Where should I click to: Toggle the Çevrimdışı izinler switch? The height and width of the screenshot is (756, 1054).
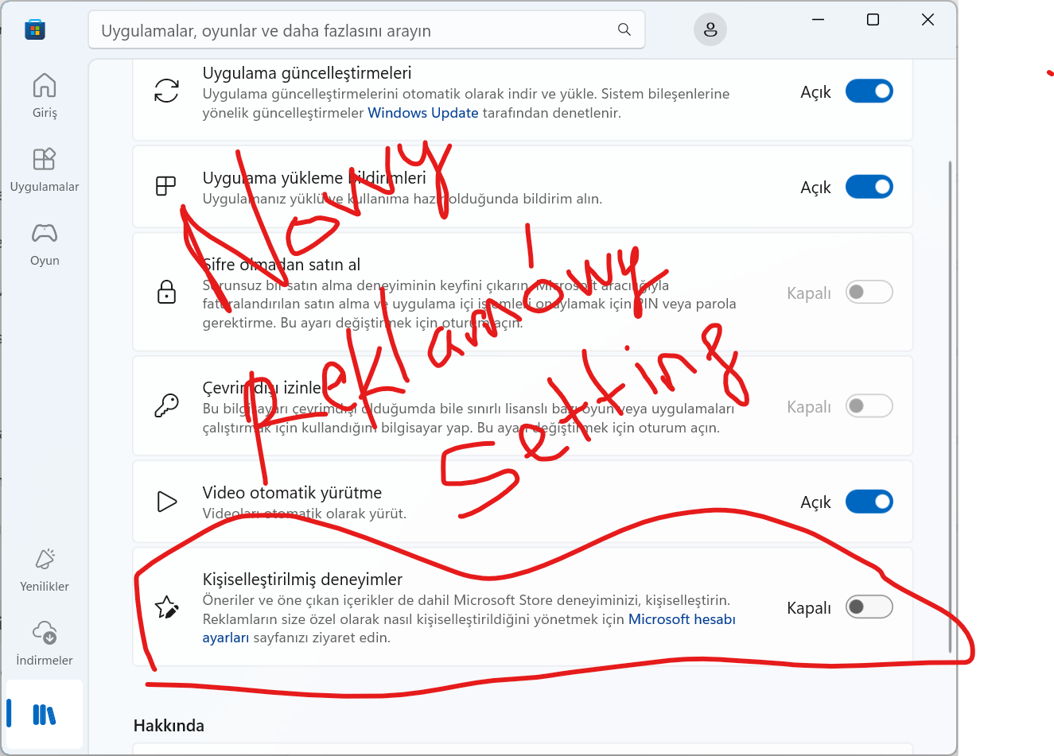869,406
